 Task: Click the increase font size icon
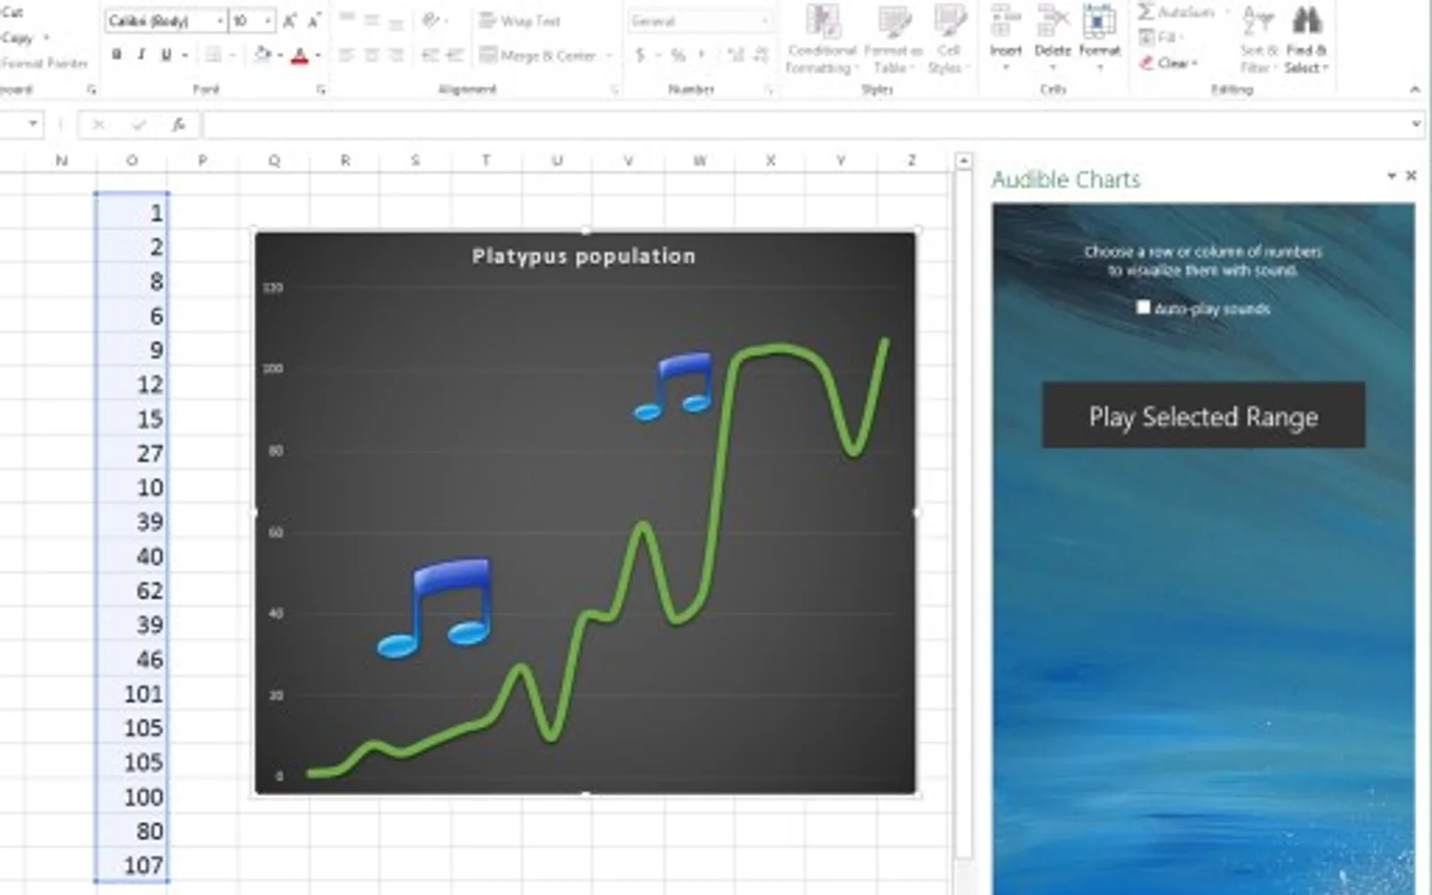click(289, 21)
